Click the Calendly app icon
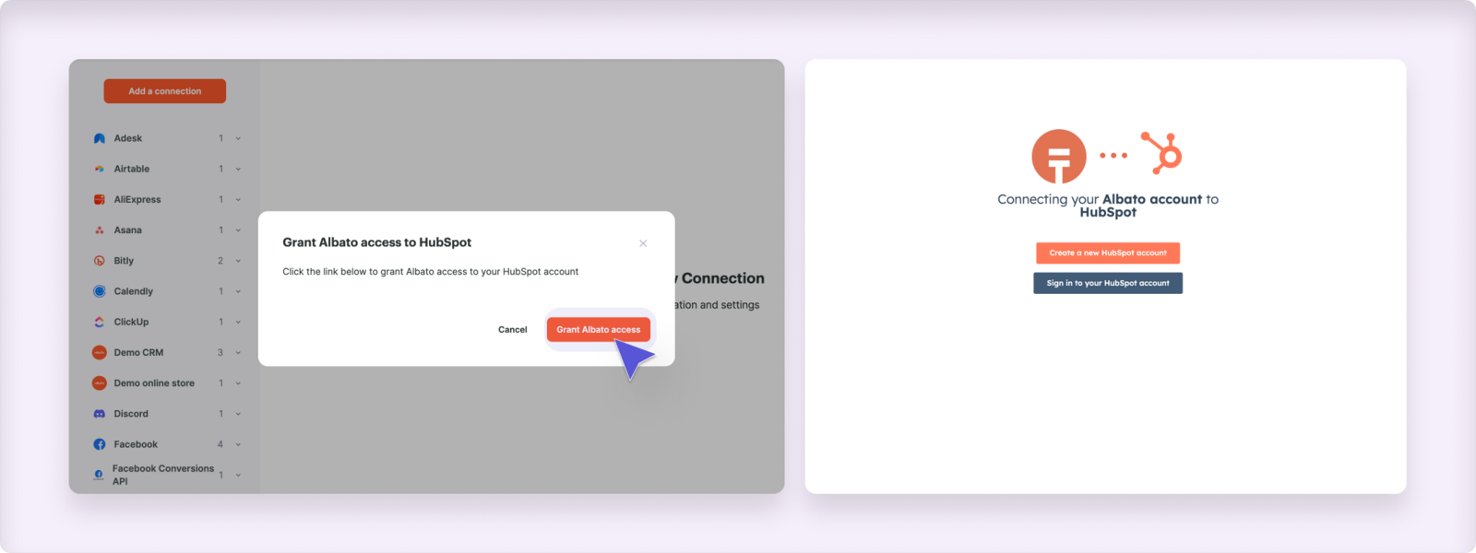This screenshot has width=1476, height=553. tap(100, 291)
